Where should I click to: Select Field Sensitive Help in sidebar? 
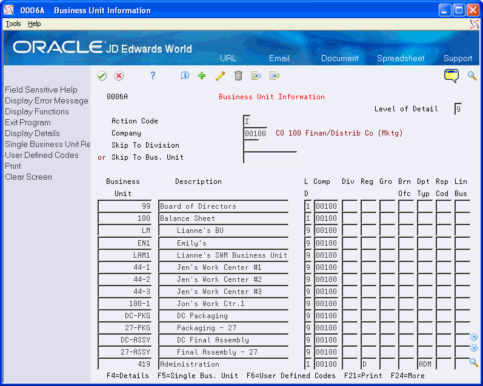41,90
